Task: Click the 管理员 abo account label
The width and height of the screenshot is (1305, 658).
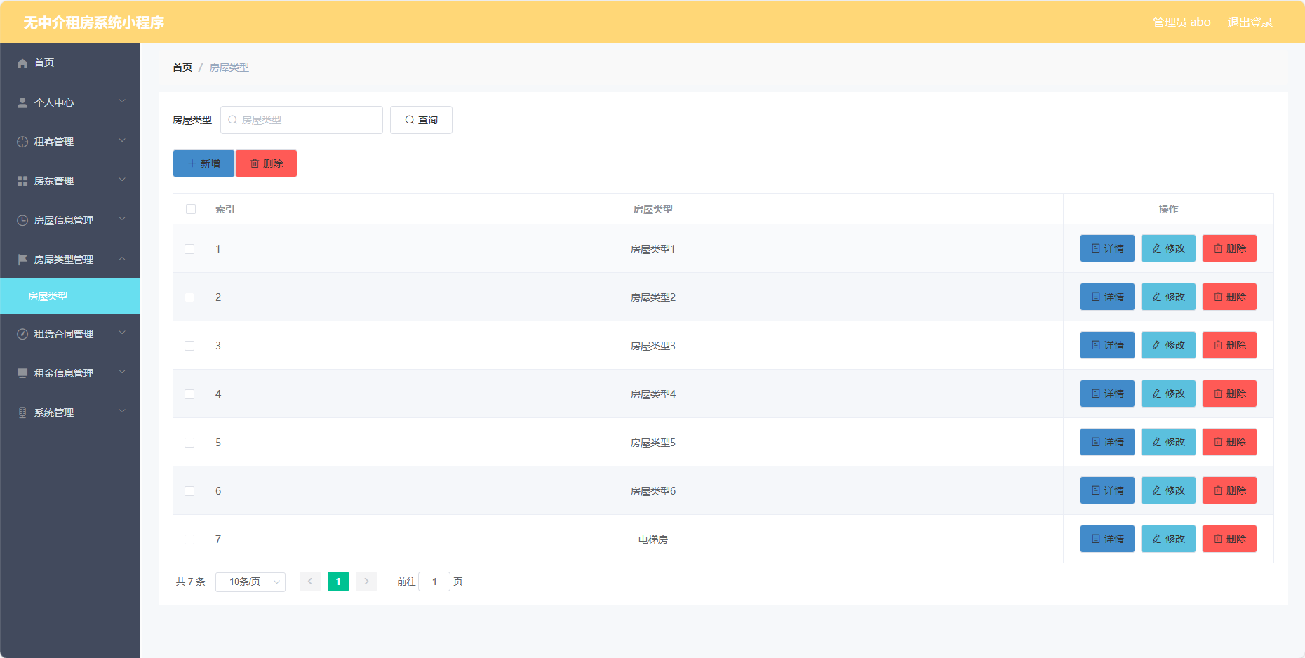Action: [x=1182, y=22]
